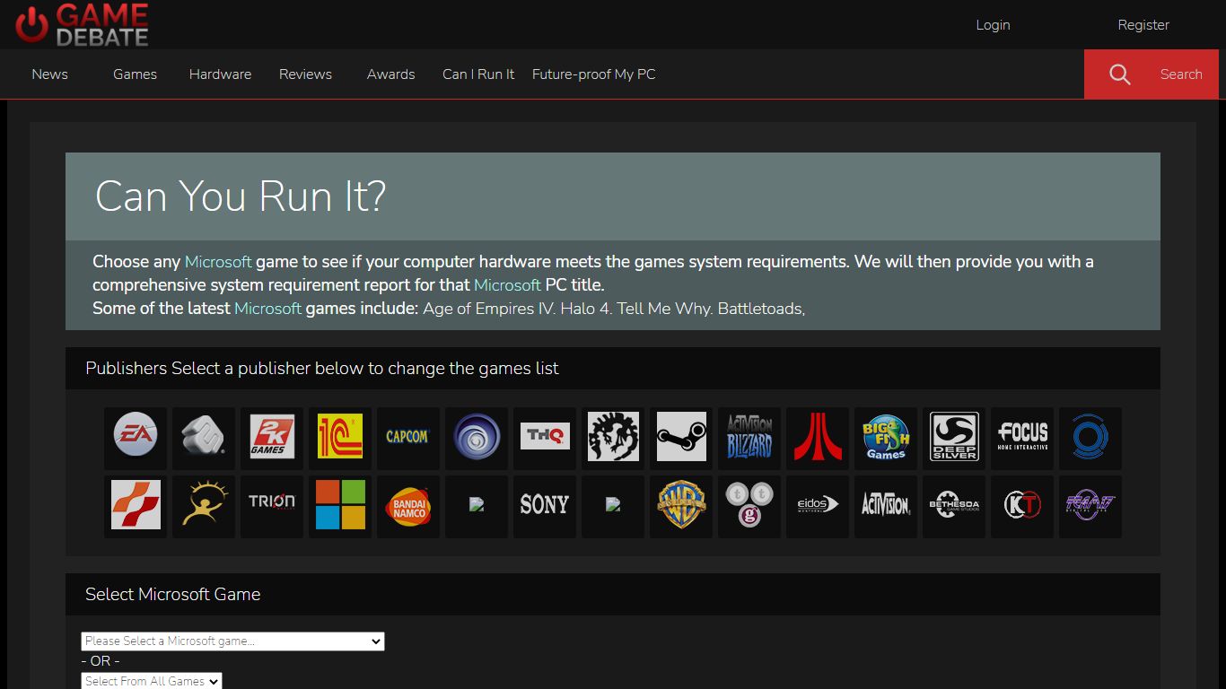
Task: Pick the Eidos publisher logo
Action: [818, 505]
